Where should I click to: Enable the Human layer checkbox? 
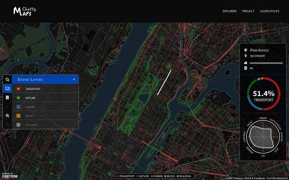[x=18, y=107]
